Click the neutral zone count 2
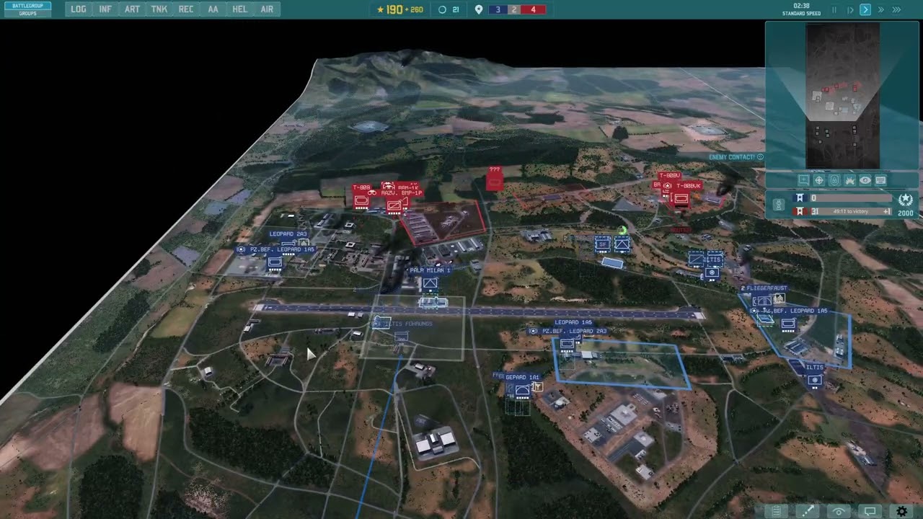Viewport: 923px width, 519px height. coord(514,9)
